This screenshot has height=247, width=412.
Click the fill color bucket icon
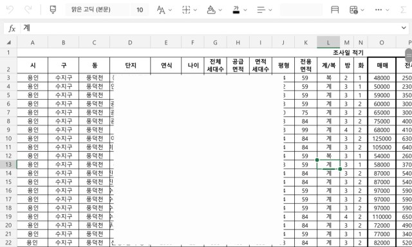[x=211, y=10]
